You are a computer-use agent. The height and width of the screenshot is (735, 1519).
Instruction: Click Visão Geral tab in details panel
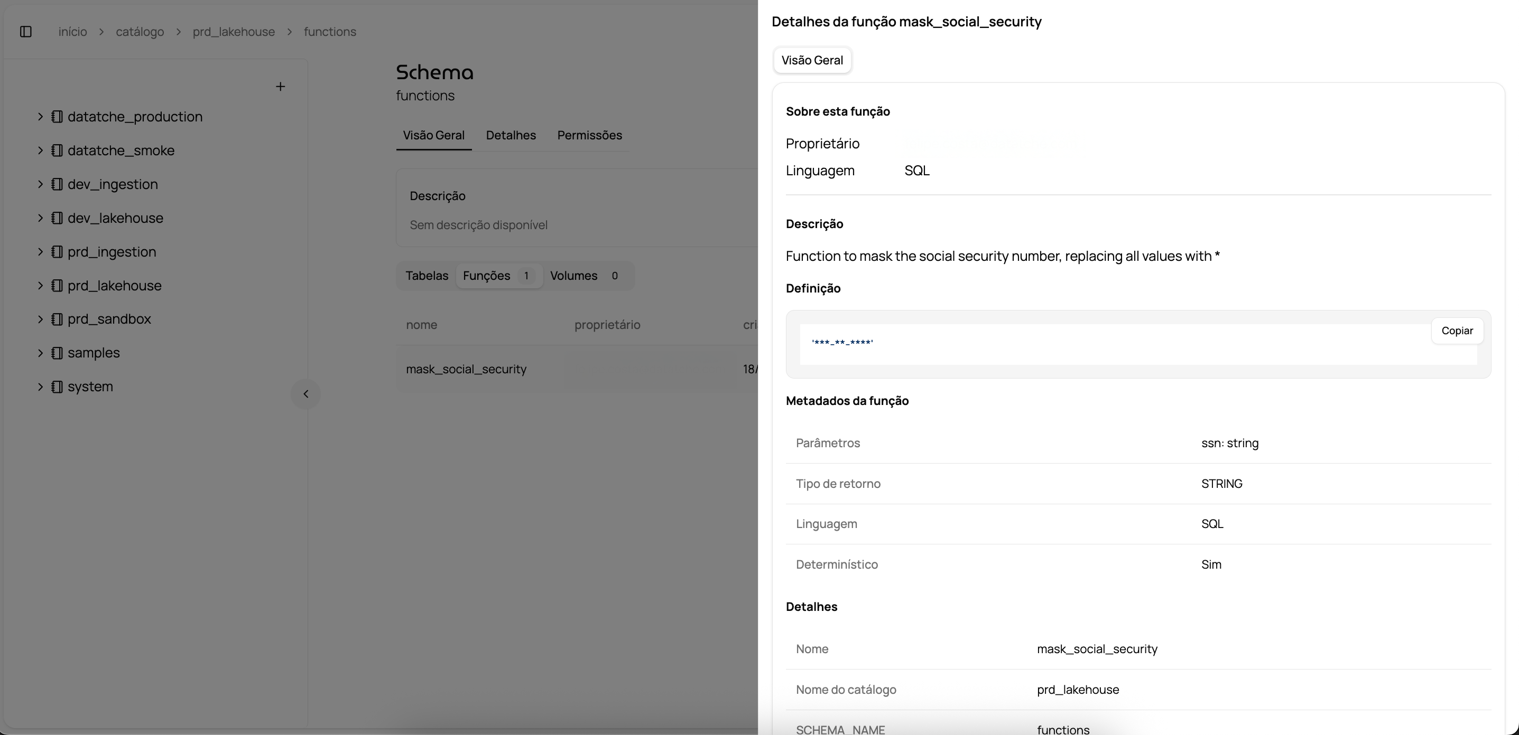811,60
